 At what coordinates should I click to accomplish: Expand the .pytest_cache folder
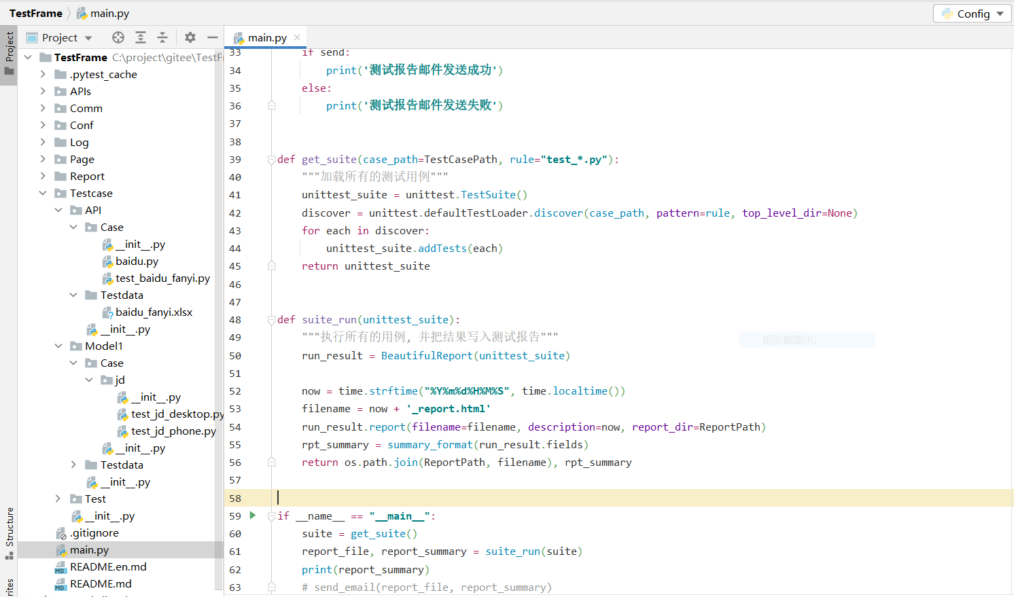coord(43,74)
